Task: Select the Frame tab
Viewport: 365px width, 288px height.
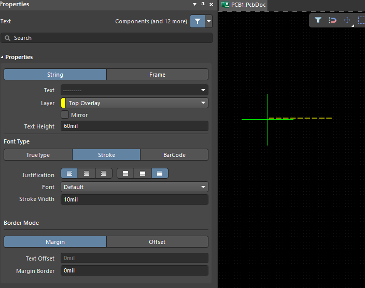Action: 157,75
